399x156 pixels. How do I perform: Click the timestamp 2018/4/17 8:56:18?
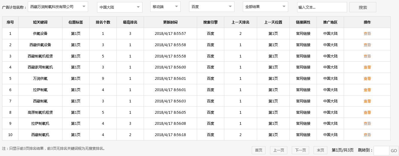(170, 135)
